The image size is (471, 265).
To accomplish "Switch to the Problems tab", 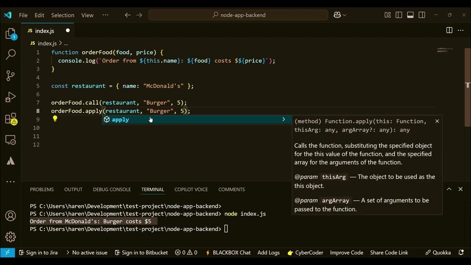I will point(42,189).
